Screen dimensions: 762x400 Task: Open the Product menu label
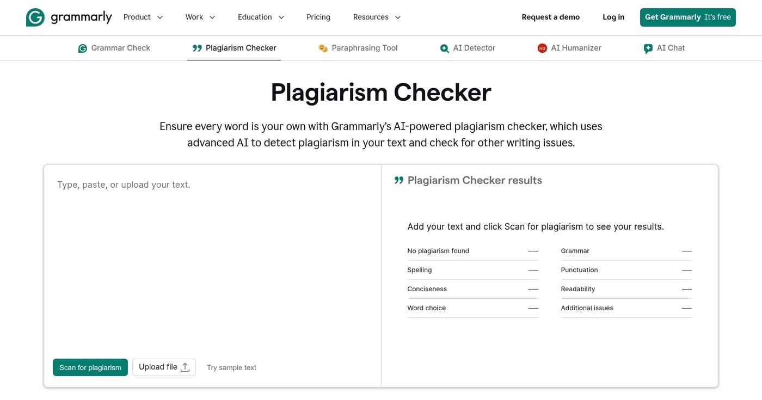[x=137, y=17]
